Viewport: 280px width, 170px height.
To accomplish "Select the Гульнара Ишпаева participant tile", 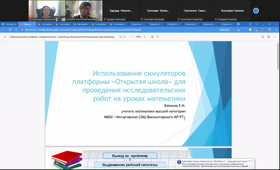I will click(x=158, y=11).
